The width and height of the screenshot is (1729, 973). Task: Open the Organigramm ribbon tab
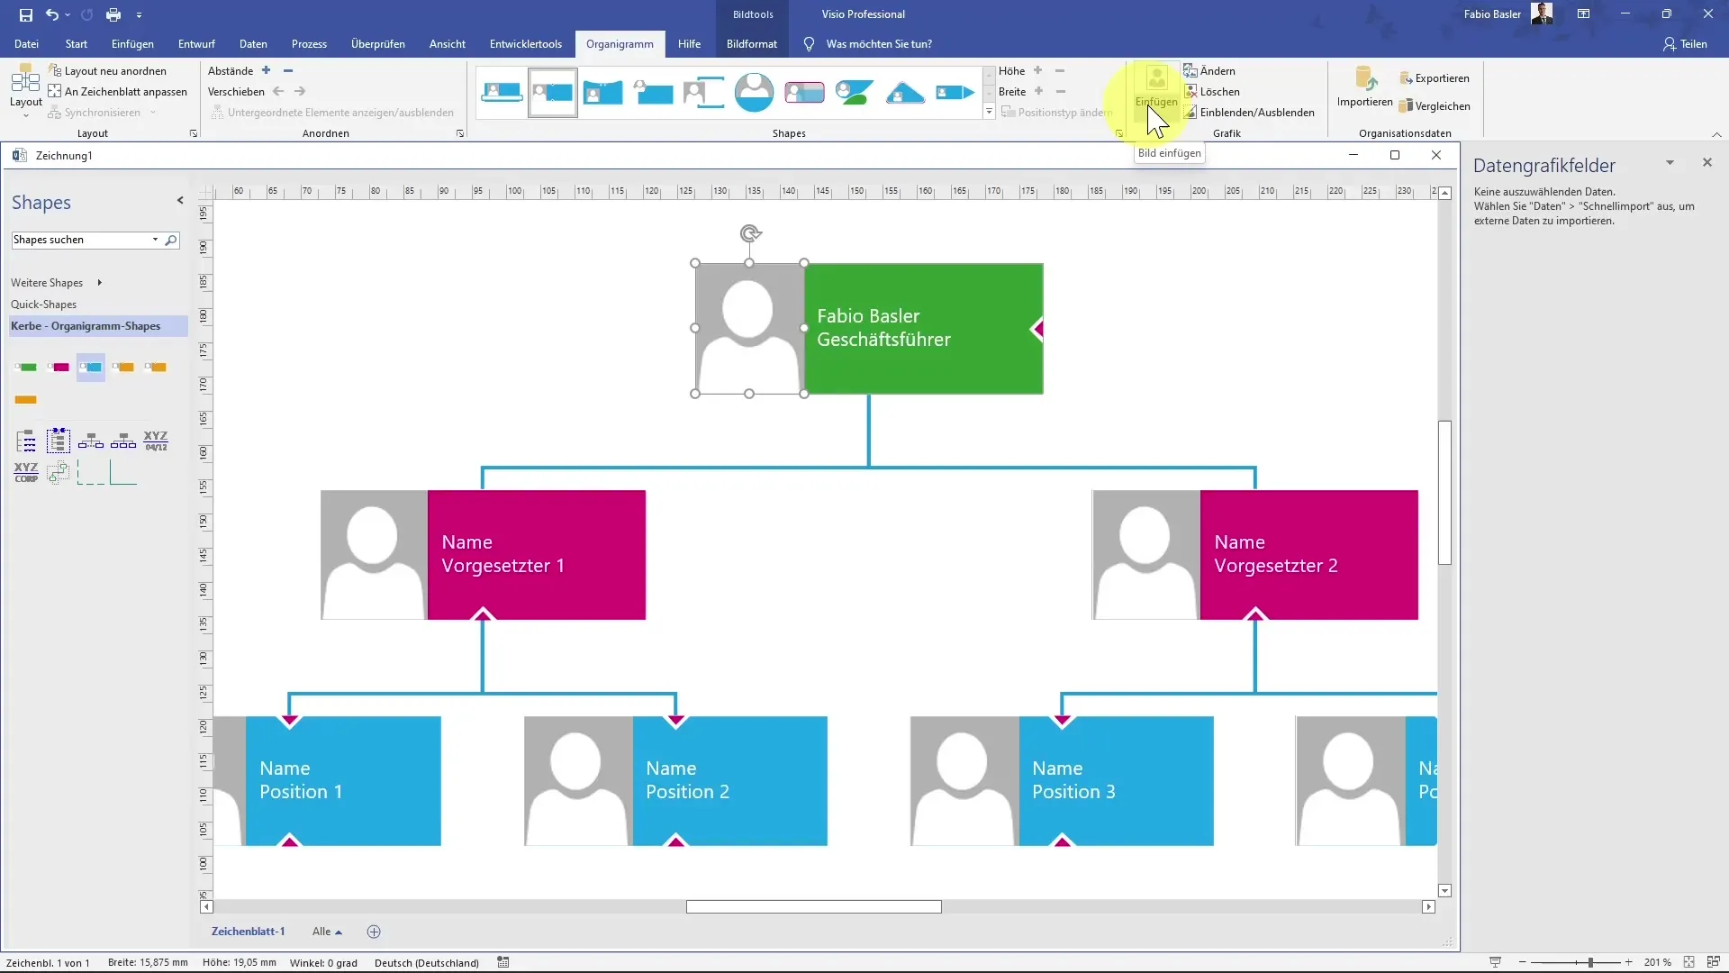619,44
